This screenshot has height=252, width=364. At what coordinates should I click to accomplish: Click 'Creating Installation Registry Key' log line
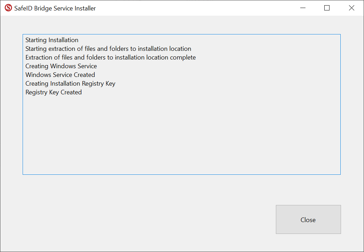tap(70, 84)
